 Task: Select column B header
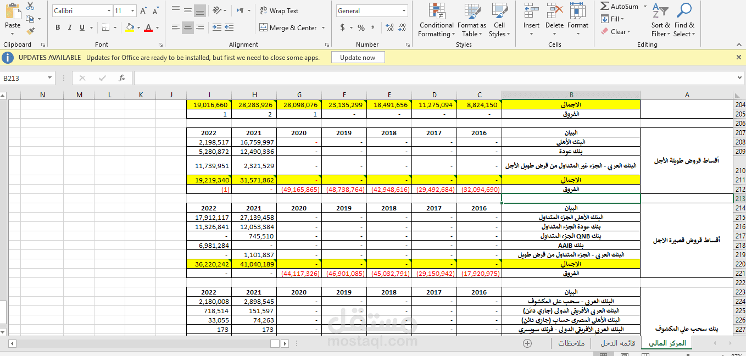[571, 95]
